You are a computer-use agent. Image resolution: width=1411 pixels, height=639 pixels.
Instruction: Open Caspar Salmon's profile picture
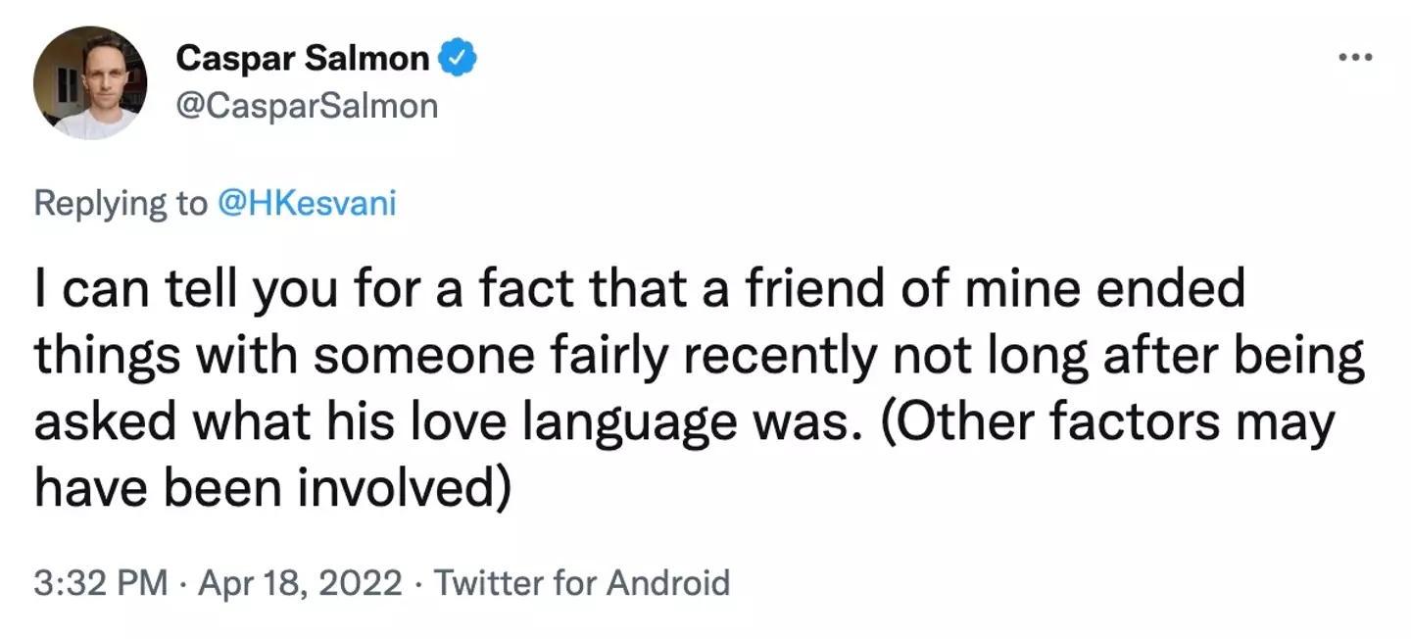89,82
